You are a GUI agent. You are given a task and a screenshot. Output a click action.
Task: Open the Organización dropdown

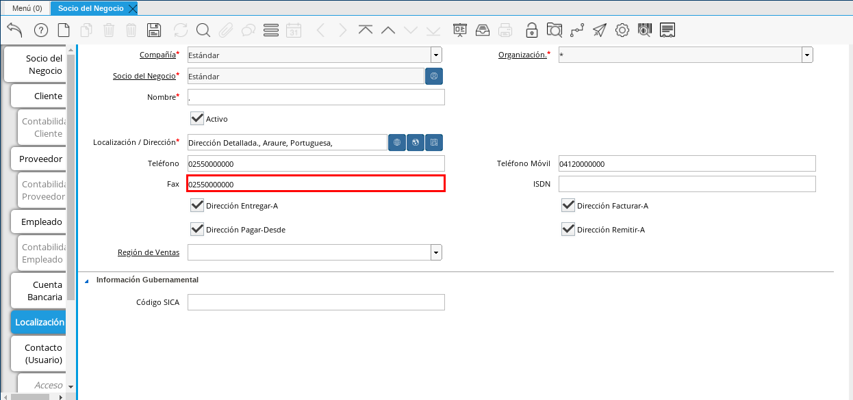(x=807, y=55)
